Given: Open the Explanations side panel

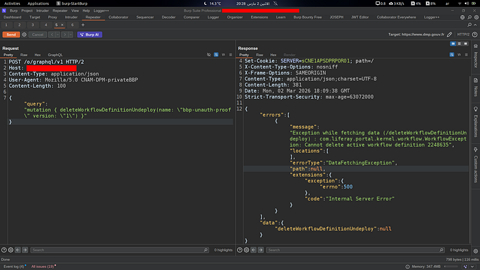Looking at the screenshot, I should [476, 122].
